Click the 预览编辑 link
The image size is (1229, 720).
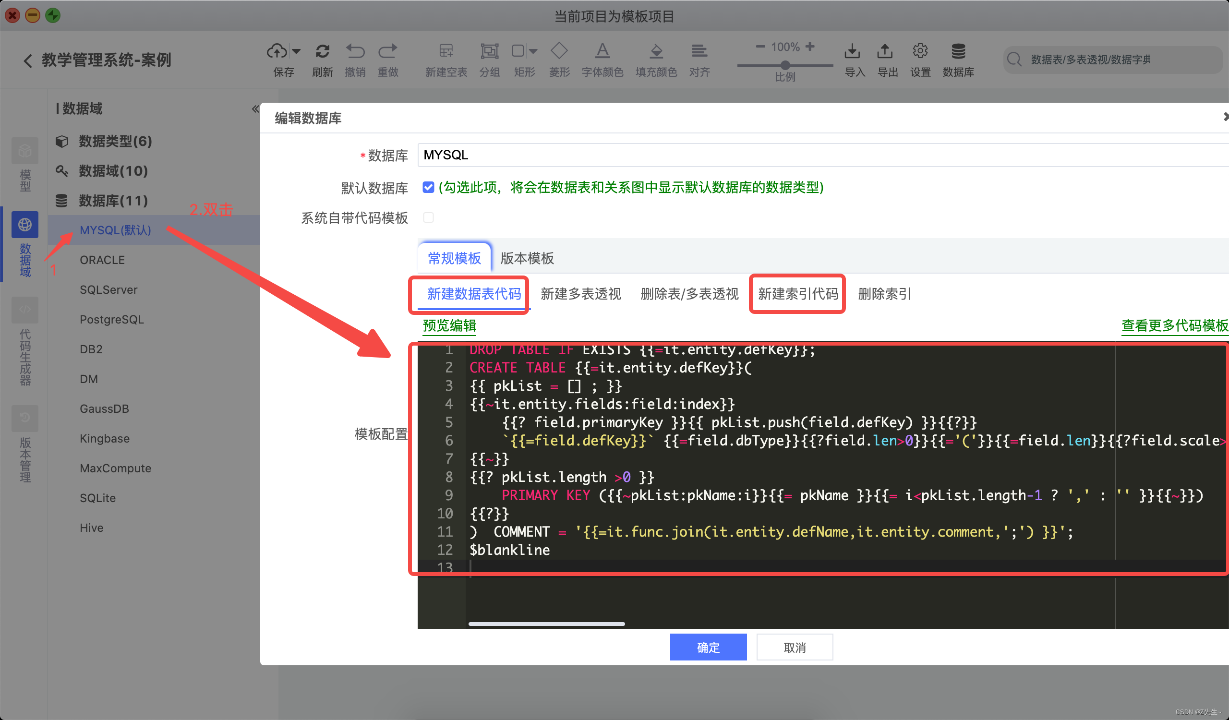pyautogui.click(x=449, y=325)
